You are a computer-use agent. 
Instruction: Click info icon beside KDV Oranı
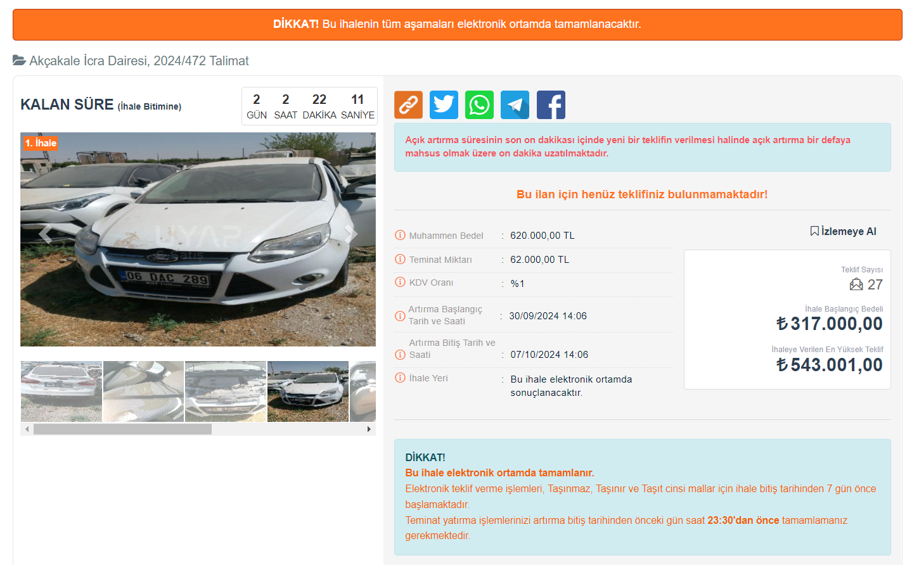(400, 282)
